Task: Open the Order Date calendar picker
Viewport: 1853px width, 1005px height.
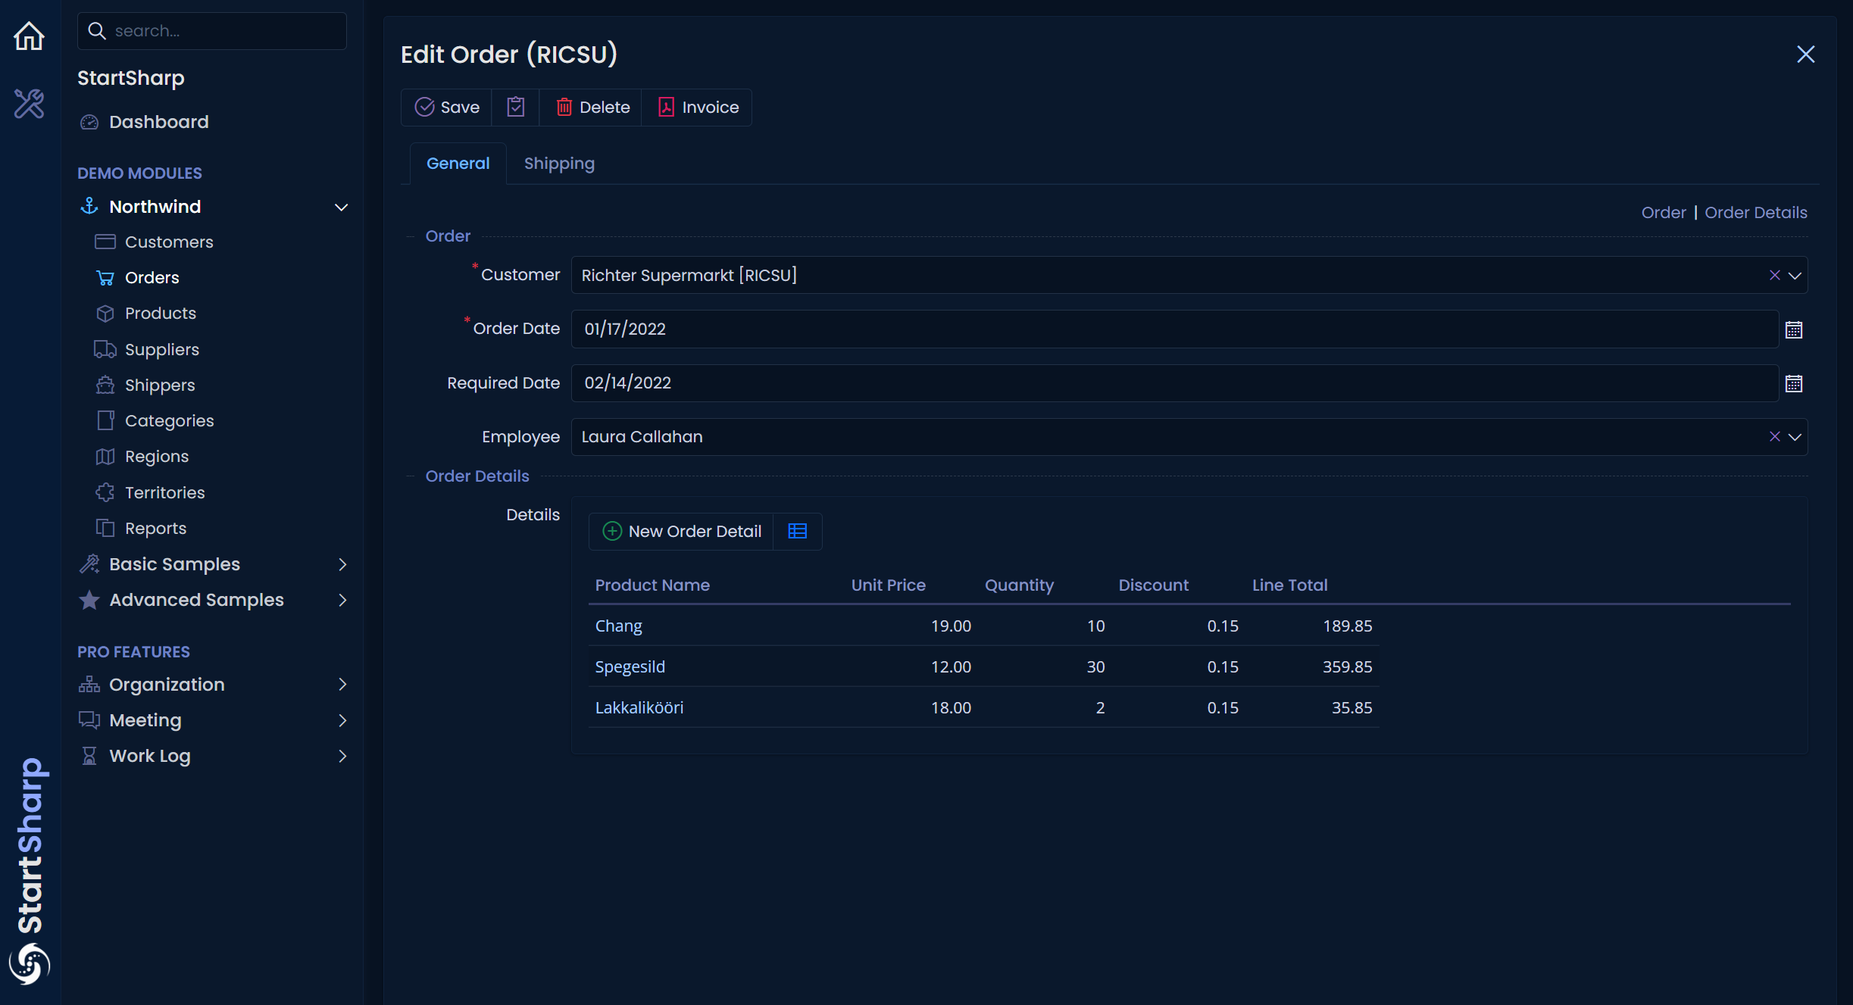Action: (1793, 329)
